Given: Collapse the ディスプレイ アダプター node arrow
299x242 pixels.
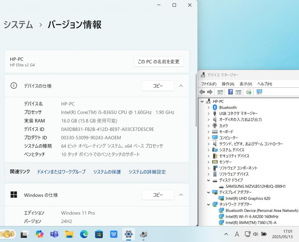Looking at the screenshot, I should coord(208,192).
